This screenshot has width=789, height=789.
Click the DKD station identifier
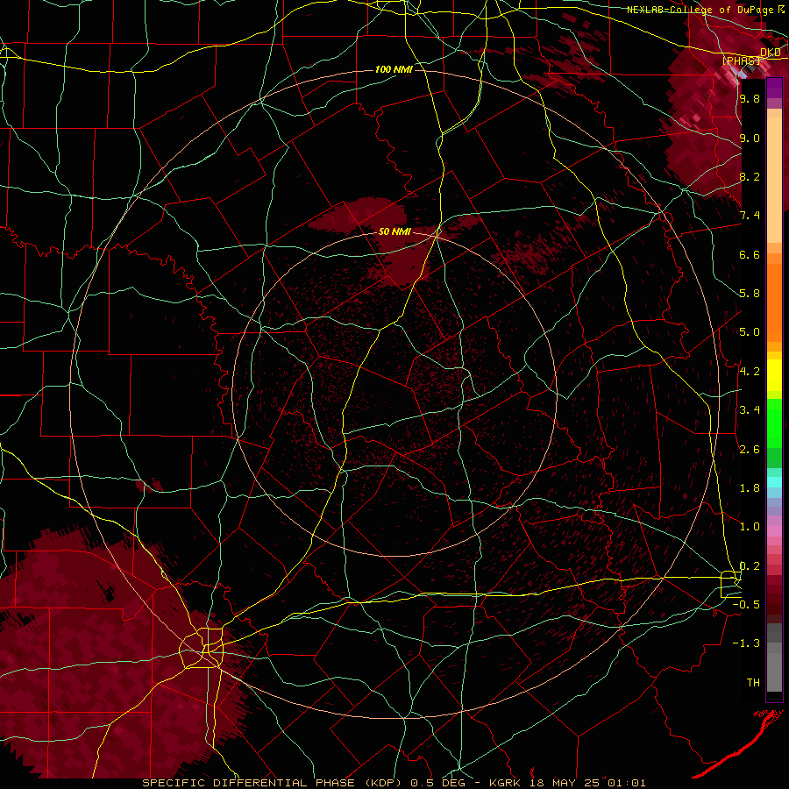[x=771, y=53]
